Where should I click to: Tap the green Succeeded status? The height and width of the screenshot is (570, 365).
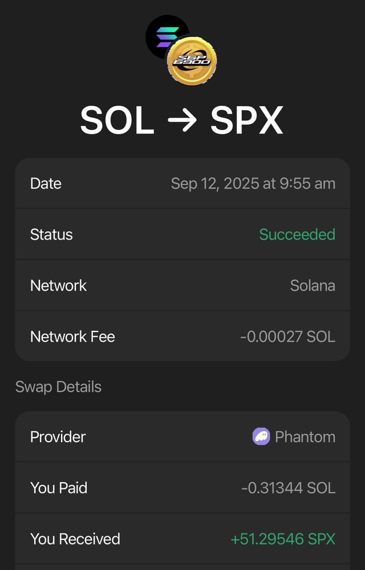tap(297, 235)
